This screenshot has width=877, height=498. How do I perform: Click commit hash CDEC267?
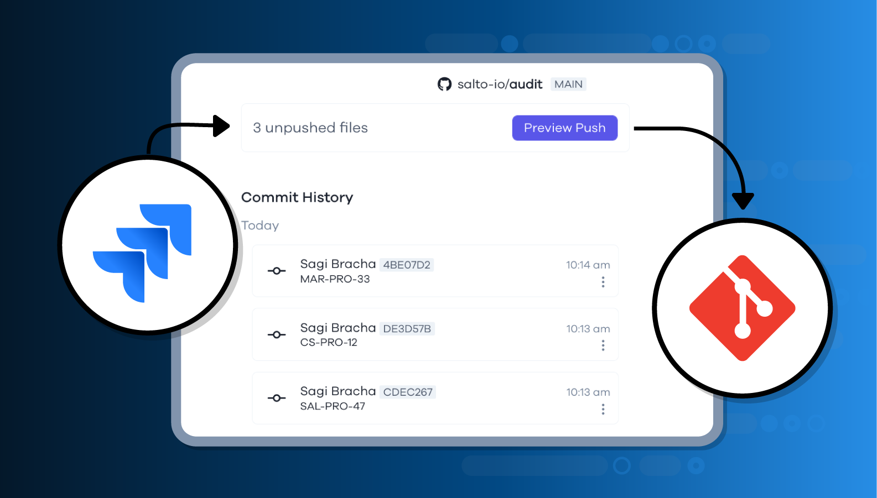click(408, 392)
